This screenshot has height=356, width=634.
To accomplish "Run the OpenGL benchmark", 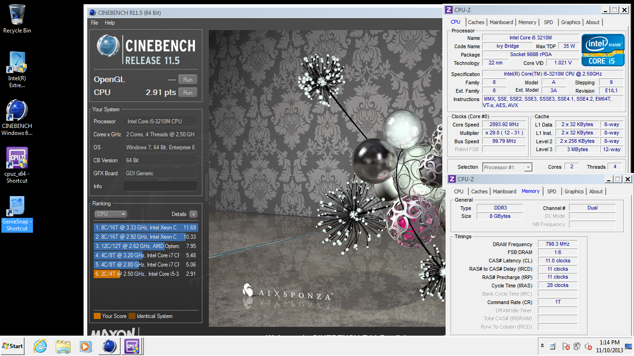I will coord(188,79).
